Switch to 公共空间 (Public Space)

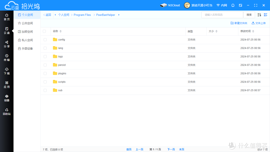pyautogui.click(x=27, y=23)
